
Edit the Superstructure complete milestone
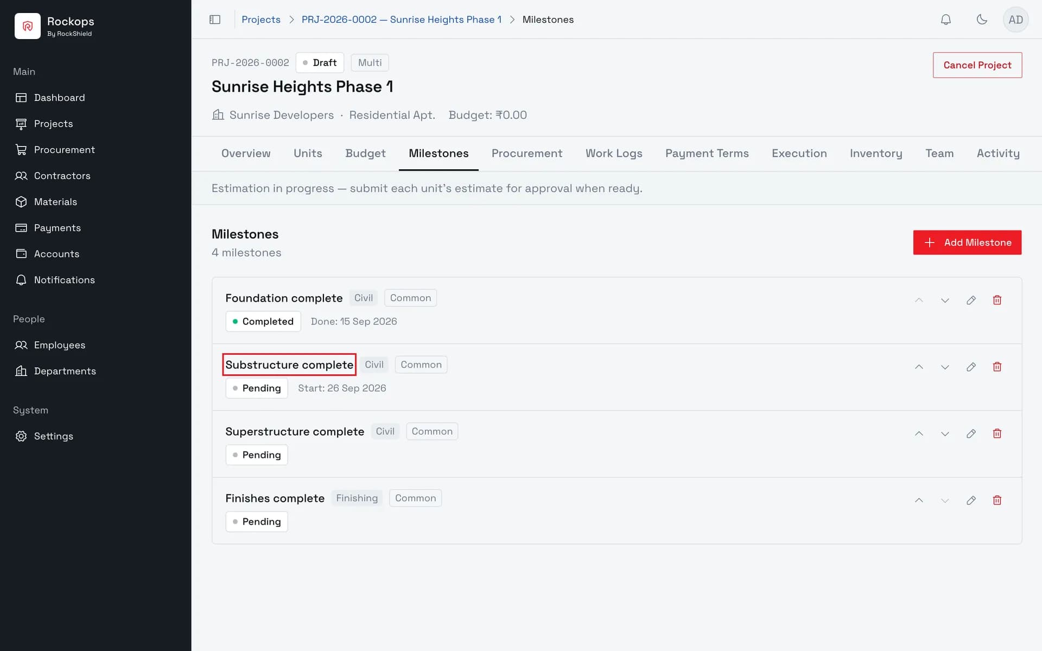tap(971, 433)
